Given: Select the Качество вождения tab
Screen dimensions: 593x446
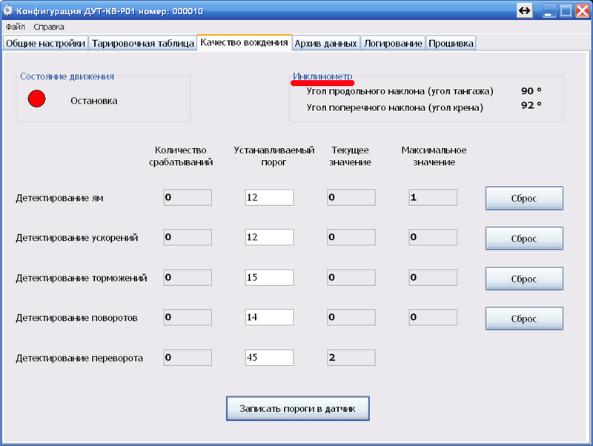Looking at the screenshot, I should [245, 42].
